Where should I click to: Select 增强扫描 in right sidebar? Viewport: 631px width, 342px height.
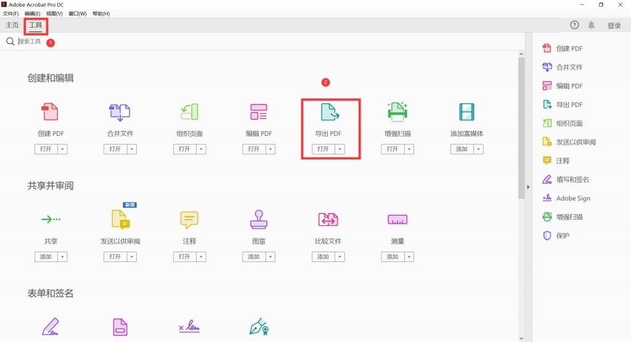pos(563,217)
